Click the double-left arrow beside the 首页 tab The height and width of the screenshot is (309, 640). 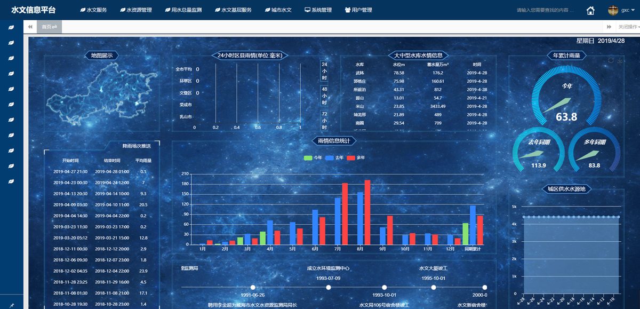[x=30, y=27]
